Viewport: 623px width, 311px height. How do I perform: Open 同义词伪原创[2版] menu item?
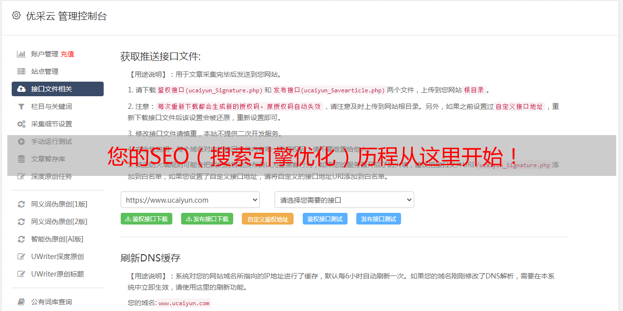[59, 222]
